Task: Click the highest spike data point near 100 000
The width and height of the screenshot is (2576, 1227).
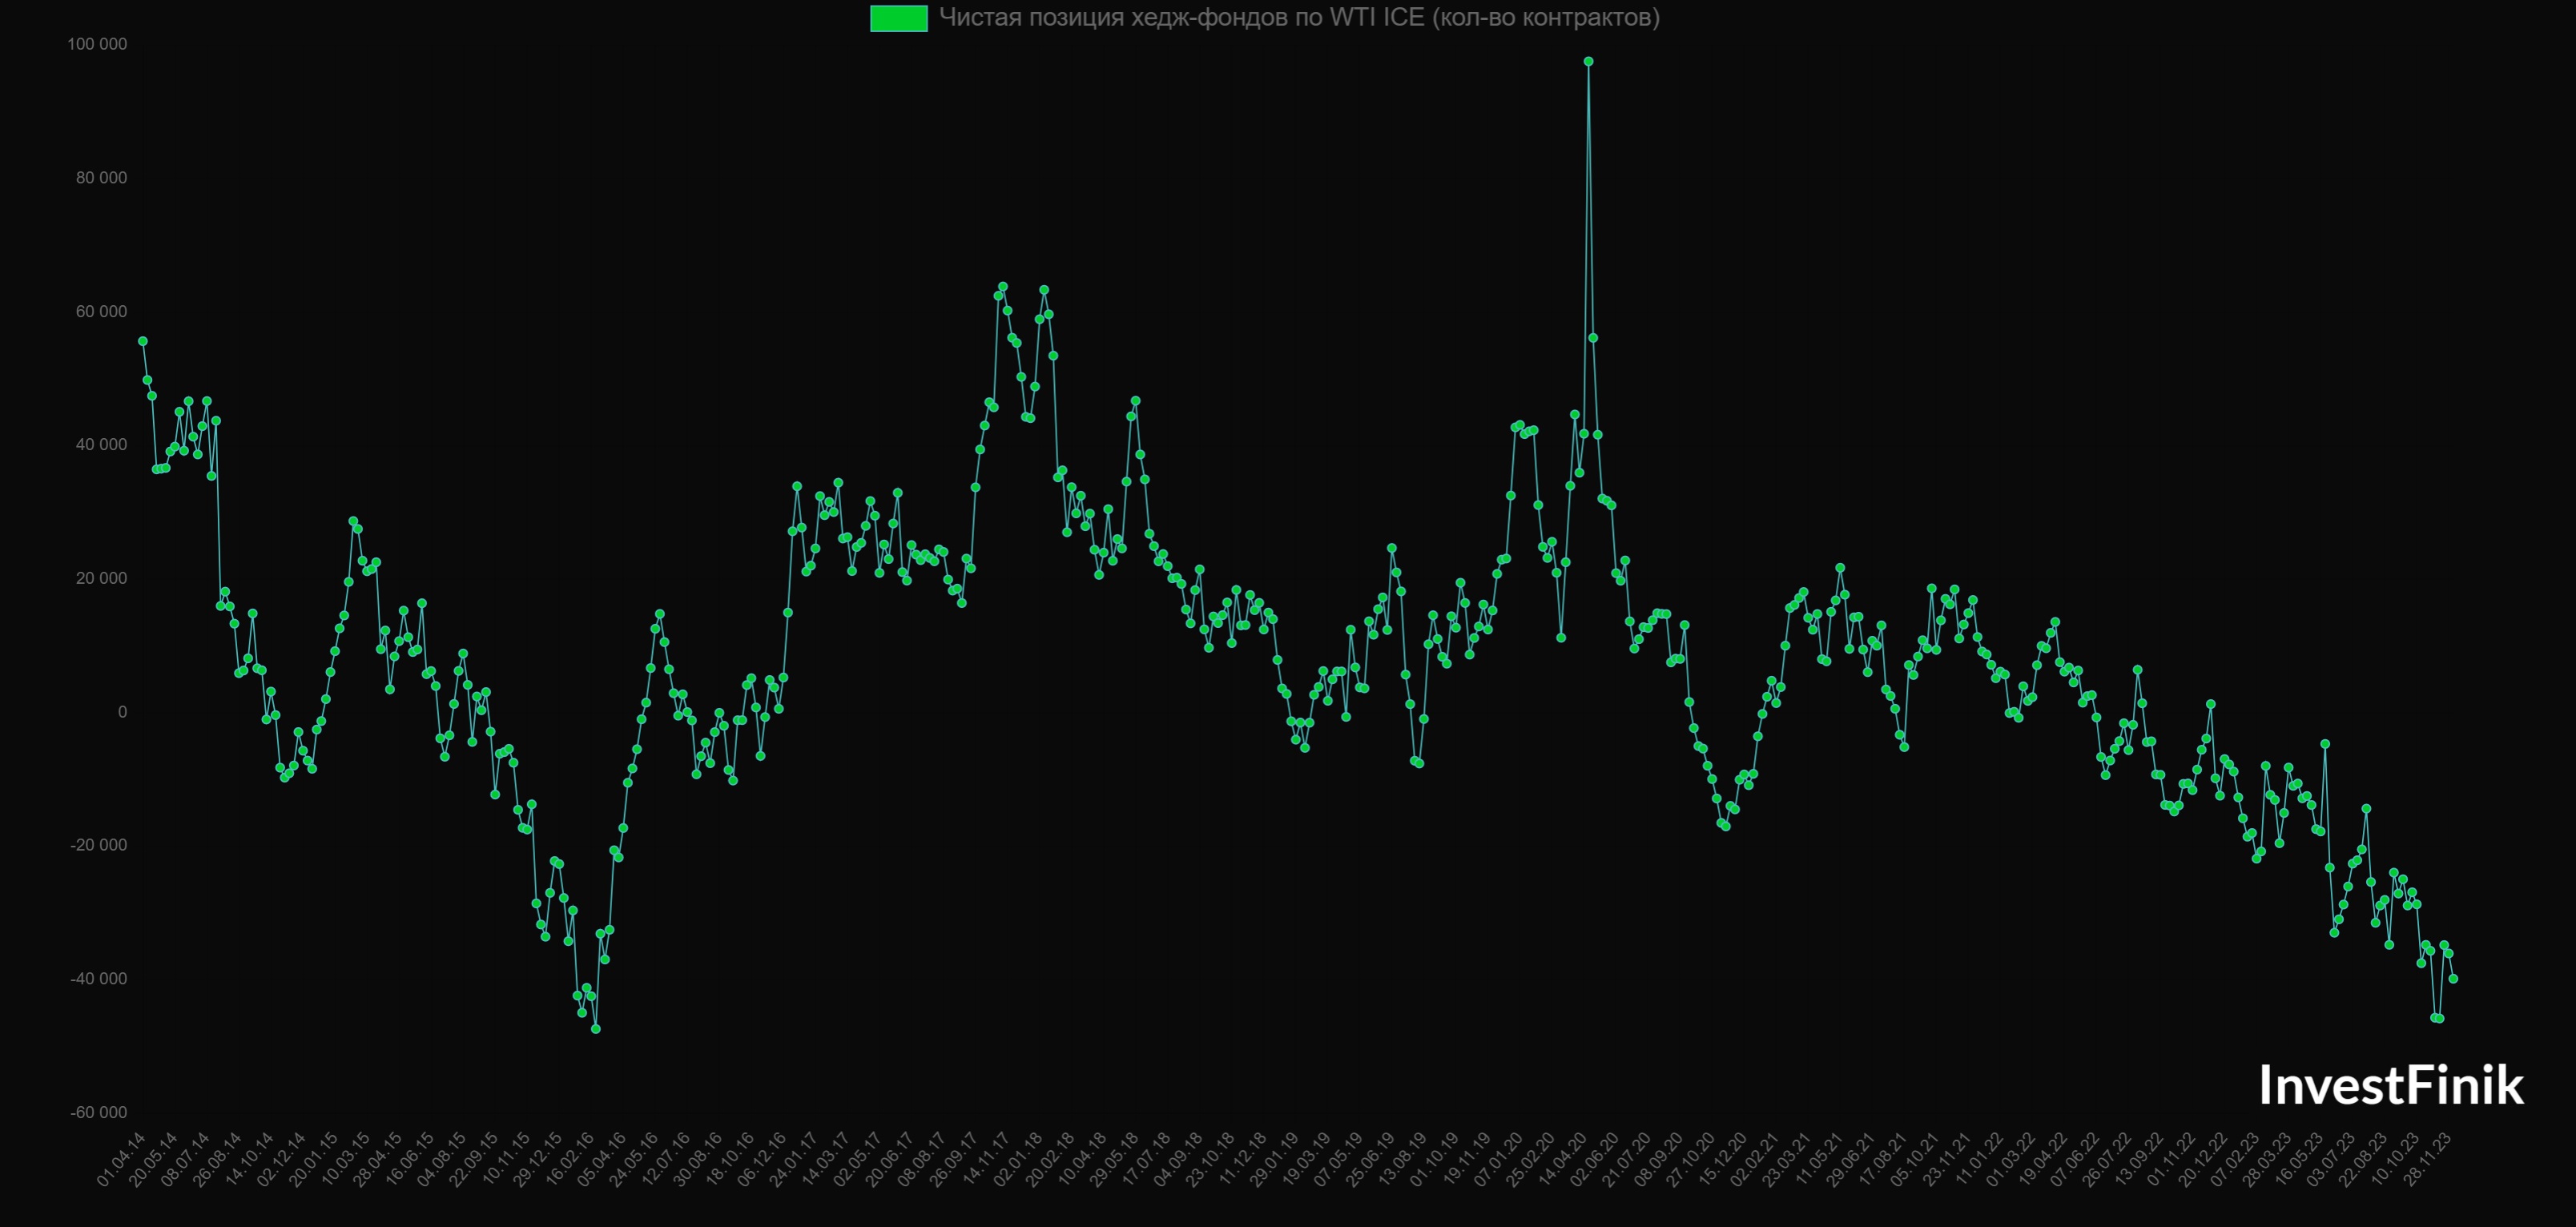Action: point(1588,62)
